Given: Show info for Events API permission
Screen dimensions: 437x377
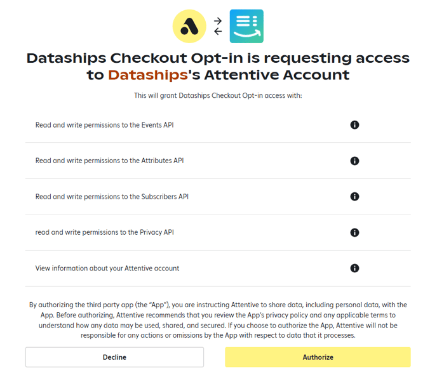Looking at the screenshot, I should 354,125.
